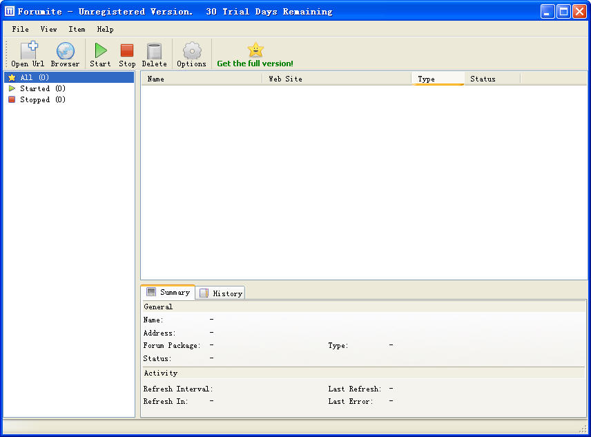This screenshot has width=591, height=437.
Task: Click the Forum Package label
Action: 172,345
